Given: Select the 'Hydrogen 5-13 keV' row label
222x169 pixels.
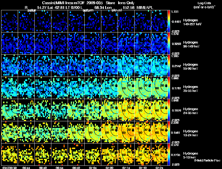Looking at the screenshot, I should pyautogui.click(x=191, y=155).
